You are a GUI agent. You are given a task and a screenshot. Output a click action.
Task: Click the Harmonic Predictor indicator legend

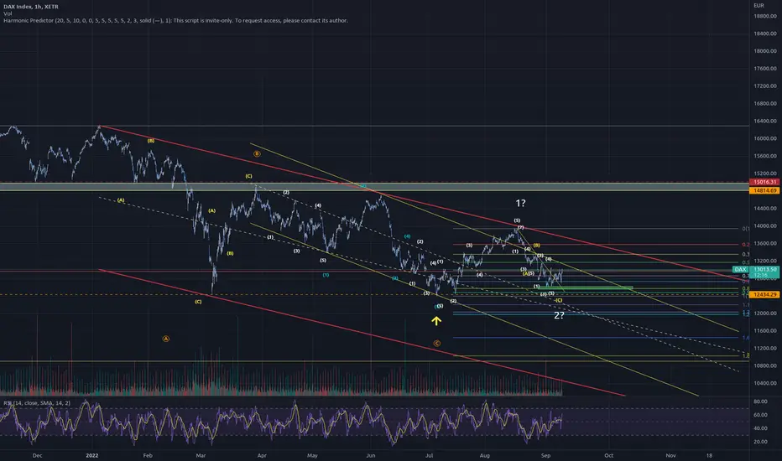click(175, 20)
